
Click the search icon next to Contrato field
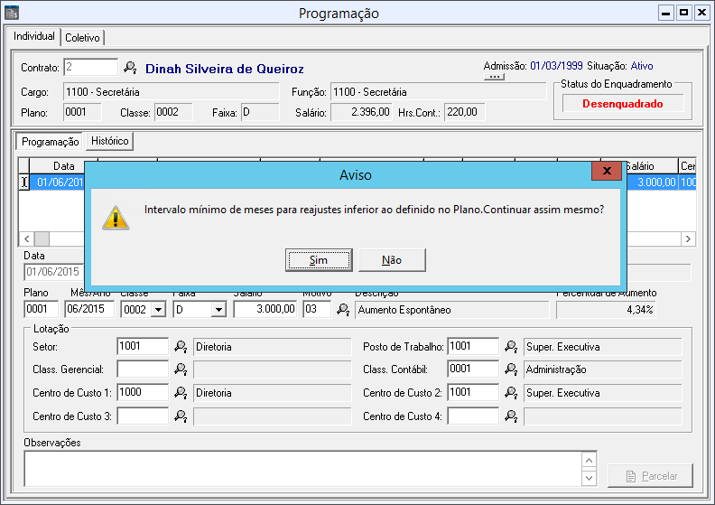point(130,68)
